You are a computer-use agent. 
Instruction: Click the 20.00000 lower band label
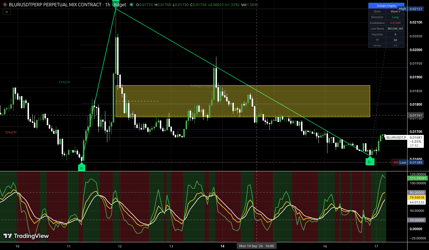417,220
